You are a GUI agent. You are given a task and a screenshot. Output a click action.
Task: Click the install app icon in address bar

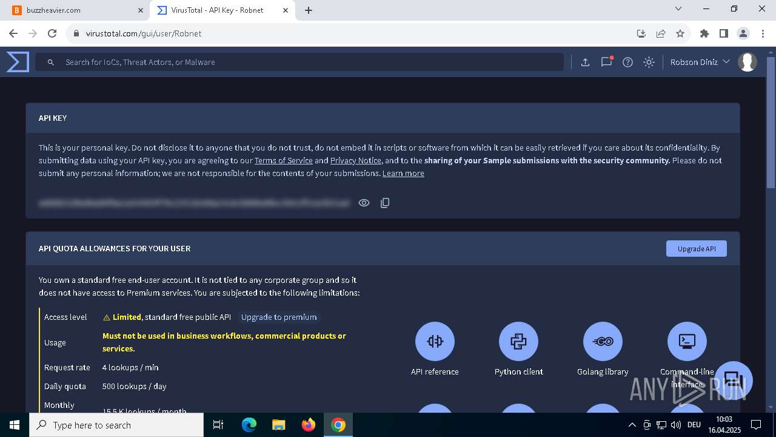641,33
